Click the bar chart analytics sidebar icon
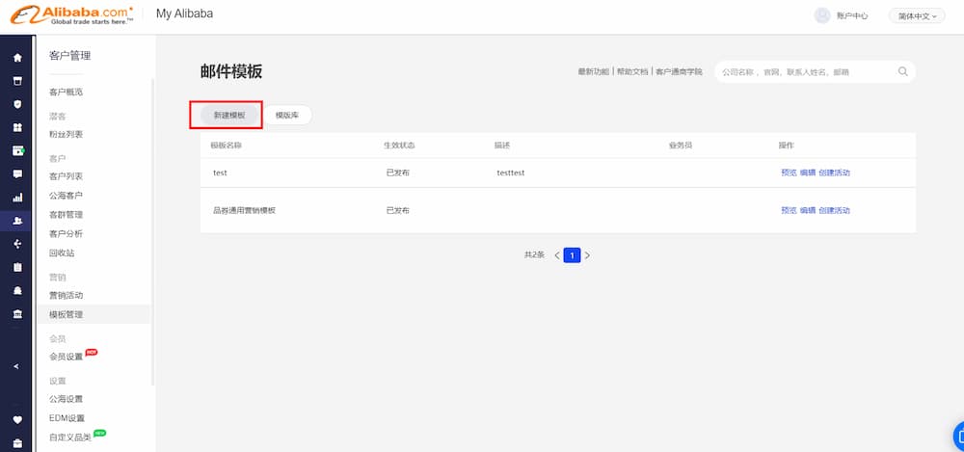 coord(17,198)
